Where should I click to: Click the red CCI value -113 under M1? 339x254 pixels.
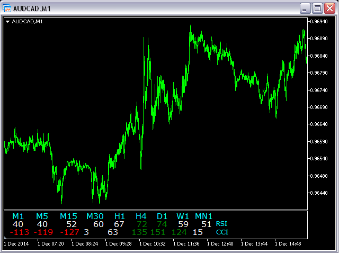click(x=20, y=232)
